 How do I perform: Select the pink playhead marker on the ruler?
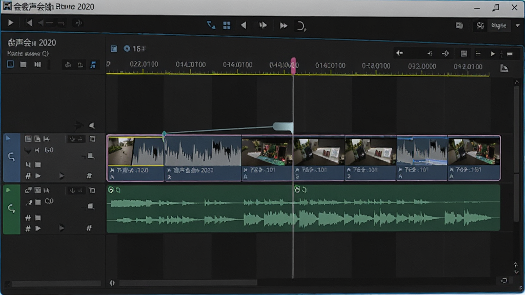point(293,66)
